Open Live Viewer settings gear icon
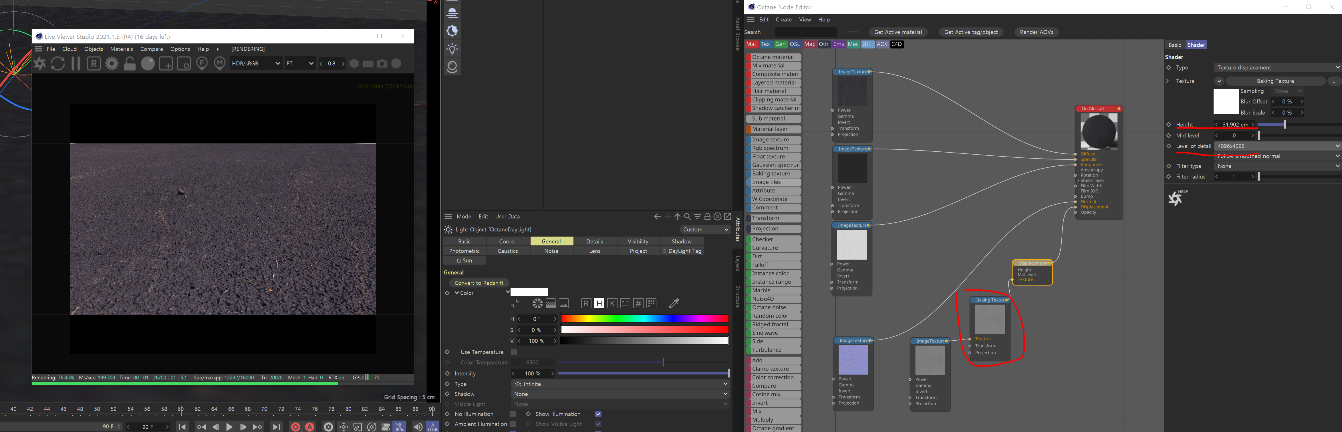 pos(112,63)
